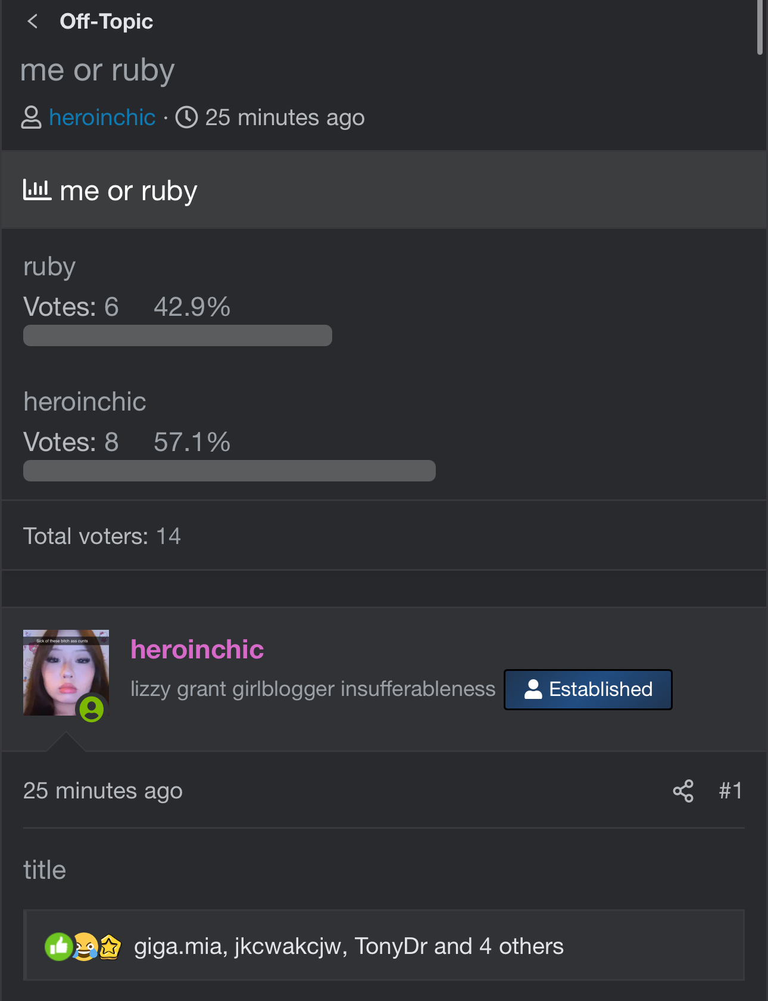
Task: Click the laughing-crying reaction emoji
Action: 85,946
